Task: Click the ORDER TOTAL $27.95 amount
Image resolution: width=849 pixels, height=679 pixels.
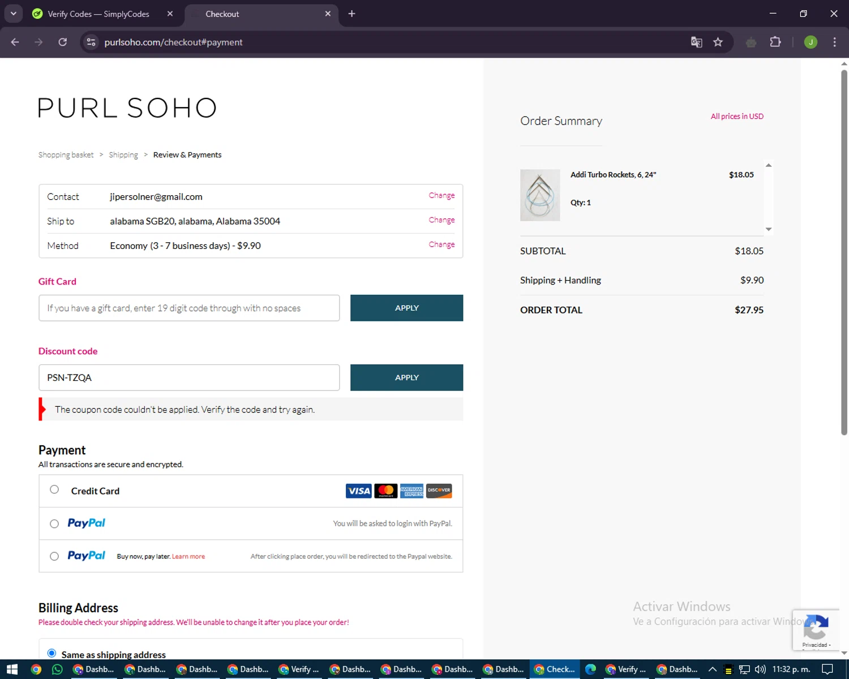Action: point(749,310)
